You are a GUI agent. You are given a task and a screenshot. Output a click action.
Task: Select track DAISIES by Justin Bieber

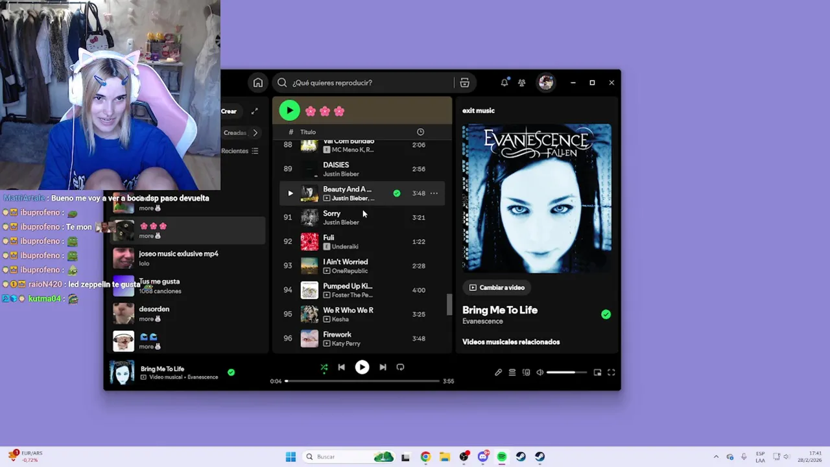(362, 169)
